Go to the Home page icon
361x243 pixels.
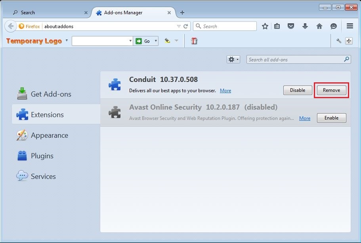tap(319, 26)
